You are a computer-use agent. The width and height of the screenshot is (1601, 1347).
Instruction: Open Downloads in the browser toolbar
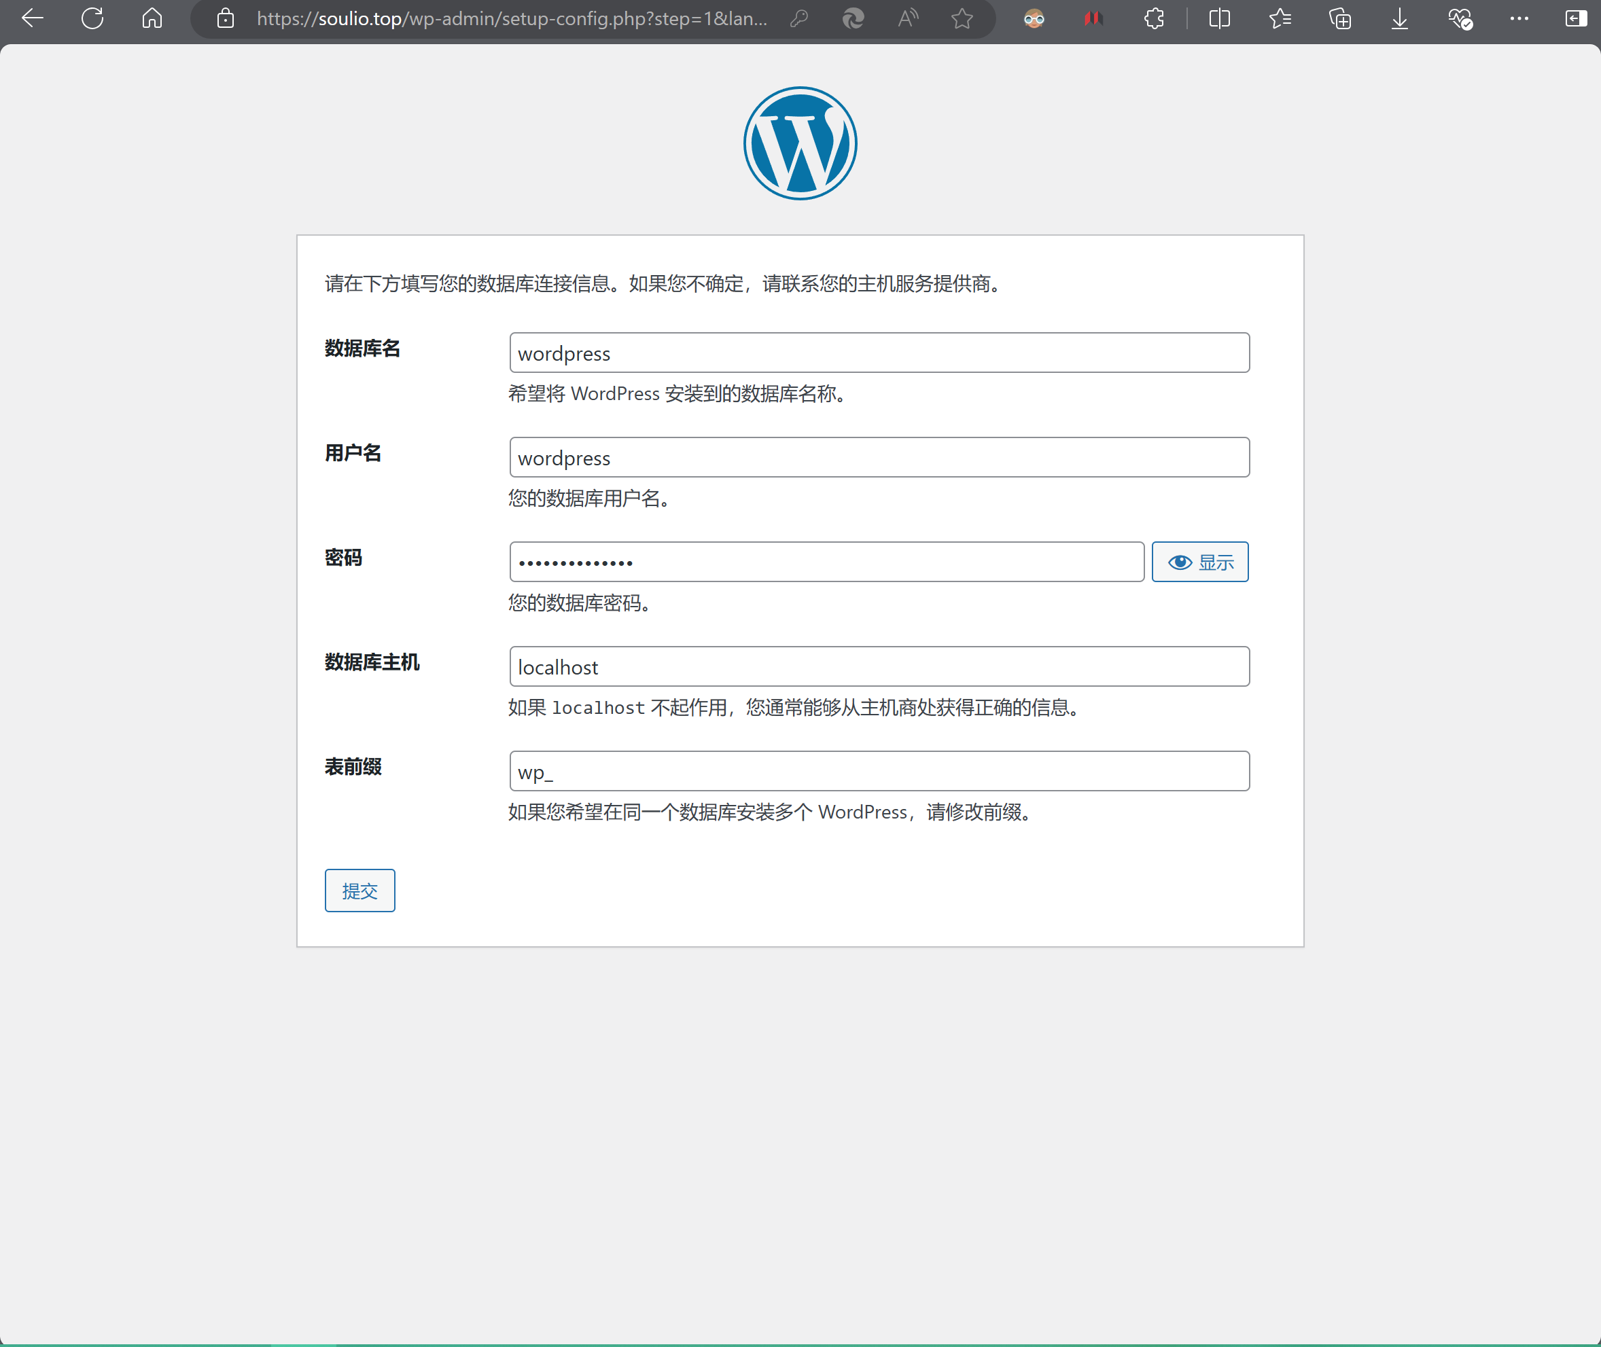click(x=1398, y=18)
